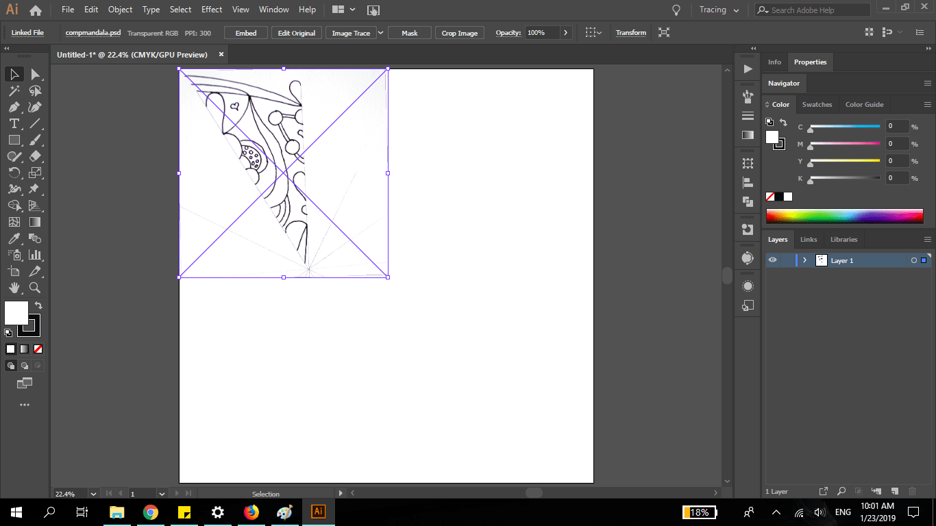This screenshot has height=526, width=936.
Task: Expand Layer 1 sublayers
Action: point(804,260)
